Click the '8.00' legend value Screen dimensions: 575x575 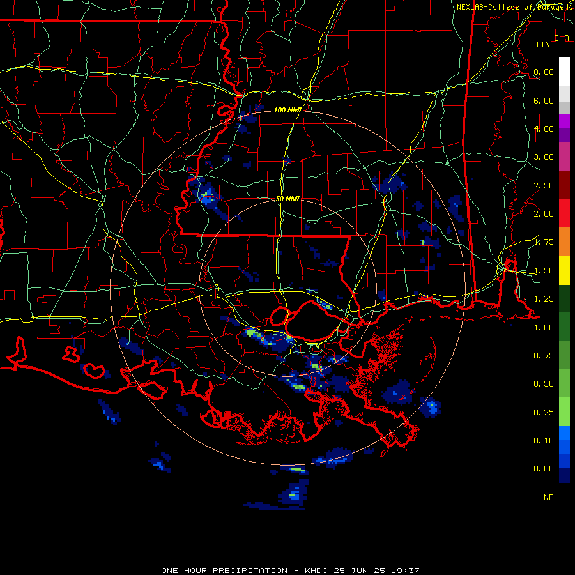[x=544, y=72]
